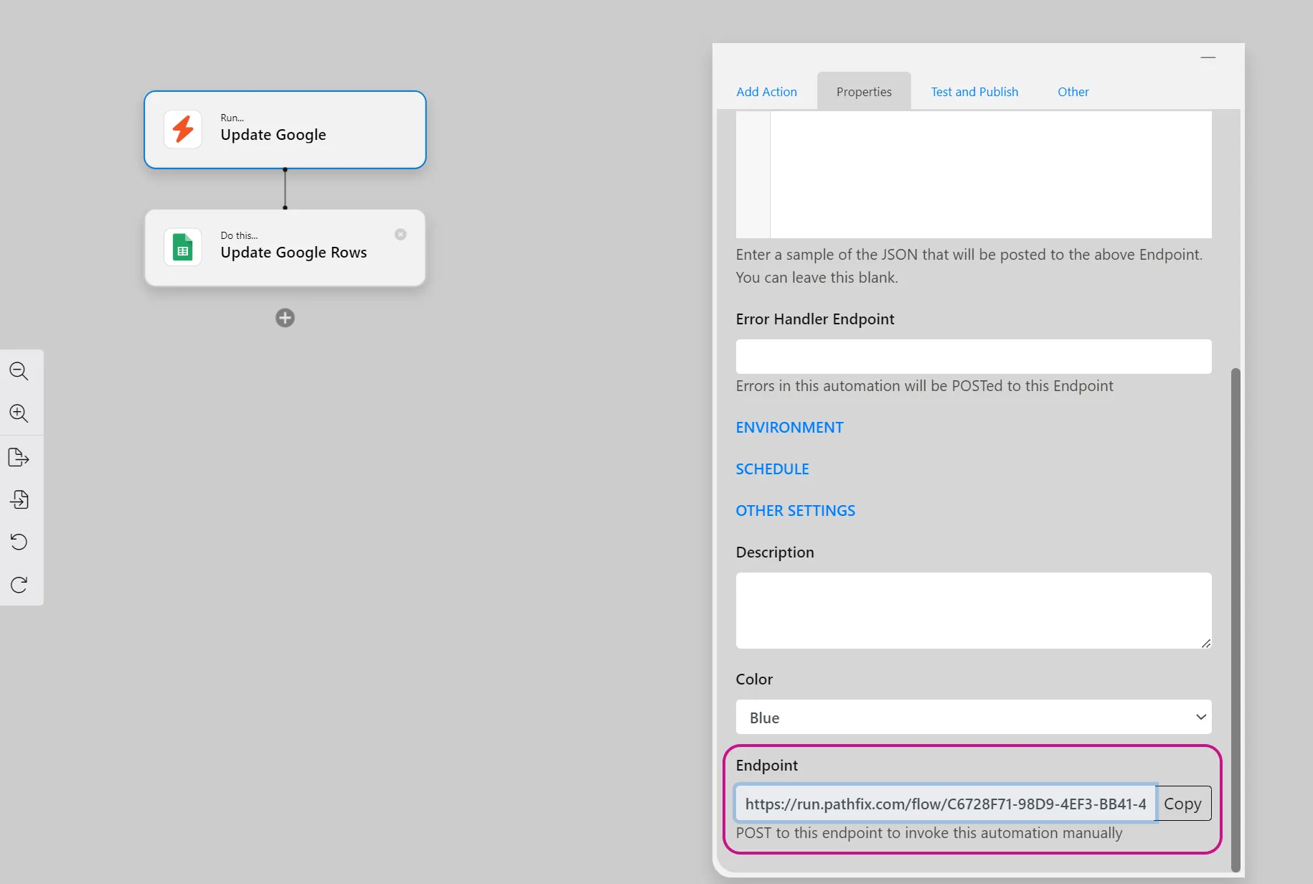Click the zoom in magnifier icon
This screenshot has width=1313, height=884.
tap(19, 413)
